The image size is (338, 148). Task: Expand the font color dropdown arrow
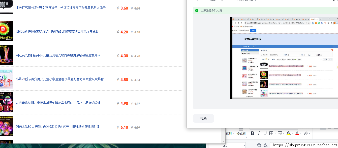pos(301,133)
